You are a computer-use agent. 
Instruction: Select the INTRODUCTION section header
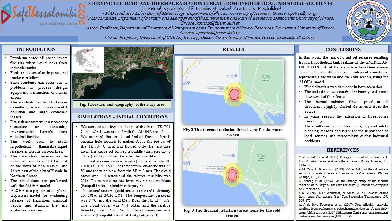tap(36, 49)
